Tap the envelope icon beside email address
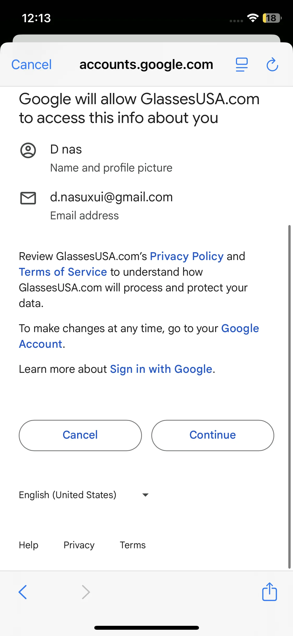The height and width of the screenshot is (636, 293). pos(28,198)
